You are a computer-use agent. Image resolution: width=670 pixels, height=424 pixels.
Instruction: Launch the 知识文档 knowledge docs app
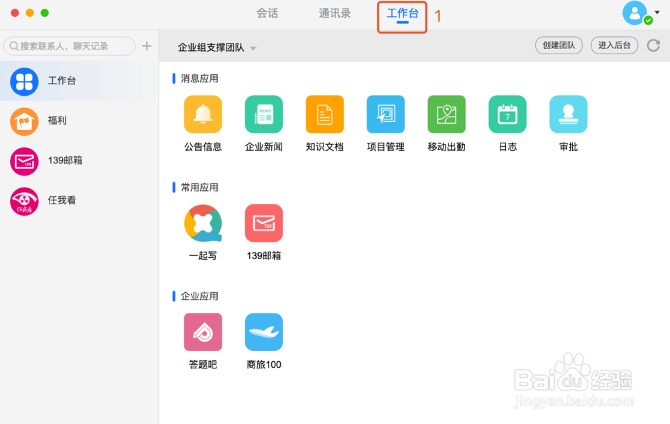click(324, 114)
